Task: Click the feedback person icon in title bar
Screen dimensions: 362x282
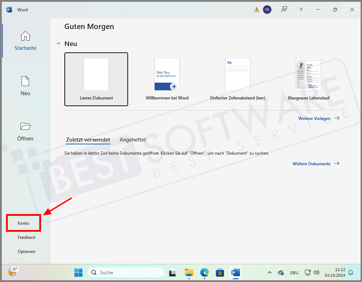Action: [284, 10]
